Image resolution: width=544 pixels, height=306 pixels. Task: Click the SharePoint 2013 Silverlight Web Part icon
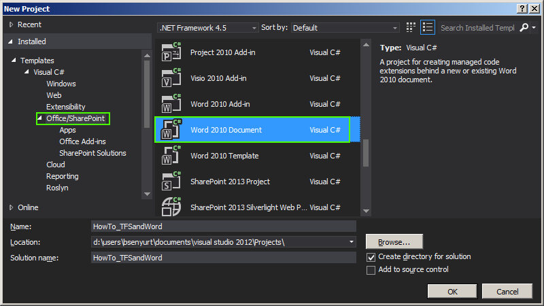coord(171,207)
